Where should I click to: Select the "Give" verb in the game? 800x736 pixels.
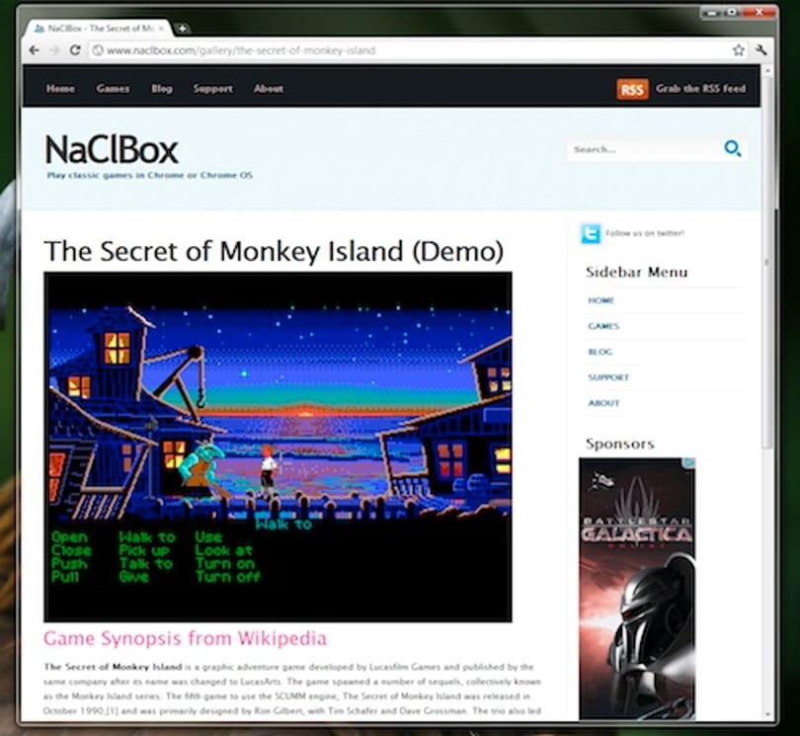coord(133,577)
